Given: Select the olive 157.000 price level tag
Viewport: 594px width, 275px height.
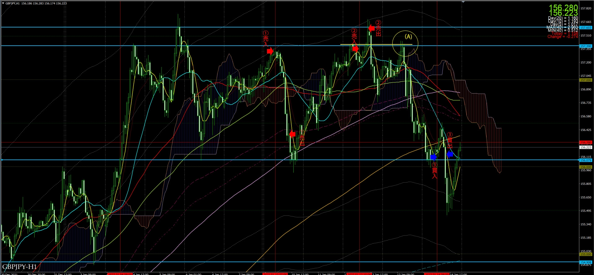Looking at the screenshot, I should 586,80.
